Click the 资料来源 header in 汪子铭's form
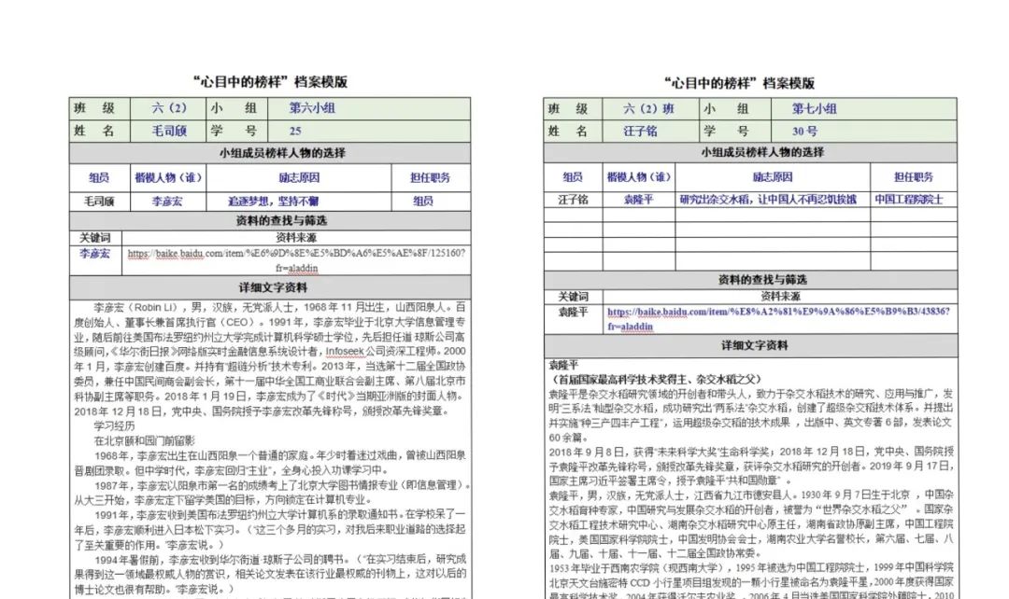 tap(780, 296)
